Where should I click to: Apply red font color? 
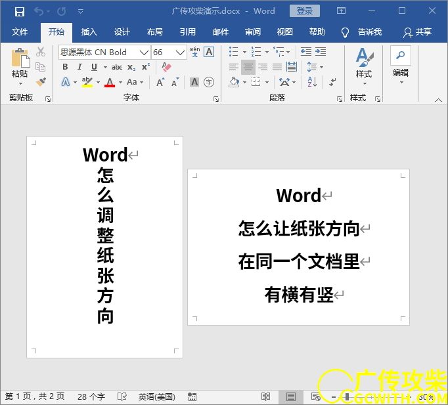point(110,82)
